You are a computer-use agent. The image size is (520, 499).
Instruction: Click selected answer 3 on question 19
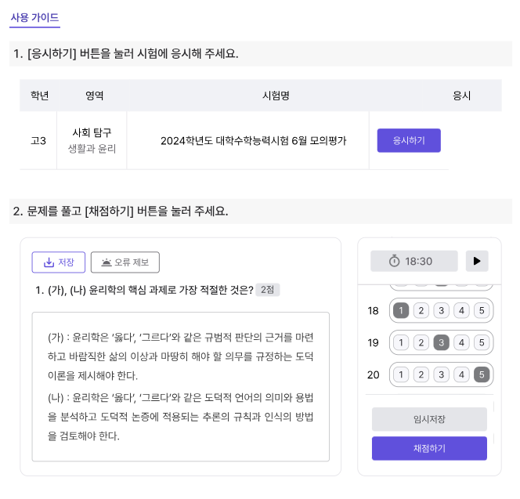(441, 342)
